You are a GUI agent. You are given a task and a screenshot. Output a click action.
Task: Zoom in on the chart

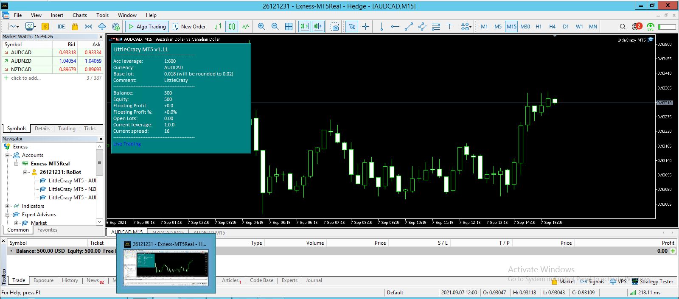pyautogui.click(x=261, y=26)
